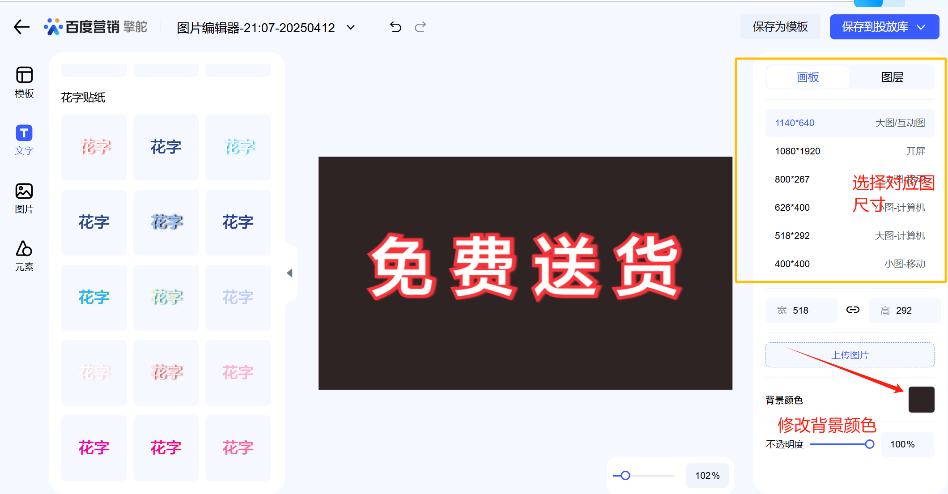Viewport: 948px width, 494px height.
Task: Click the redo arrow icon
Action: 420,27
